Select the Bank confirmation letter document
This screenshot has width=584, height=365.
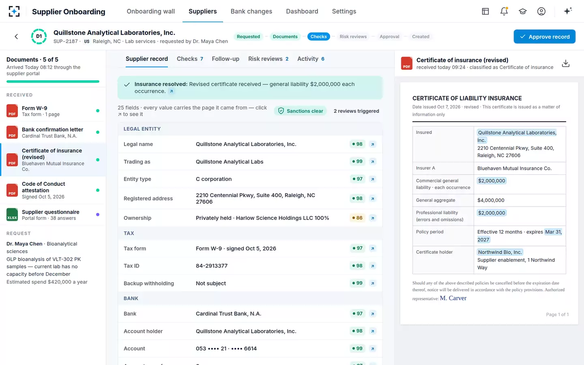point(53,132)
